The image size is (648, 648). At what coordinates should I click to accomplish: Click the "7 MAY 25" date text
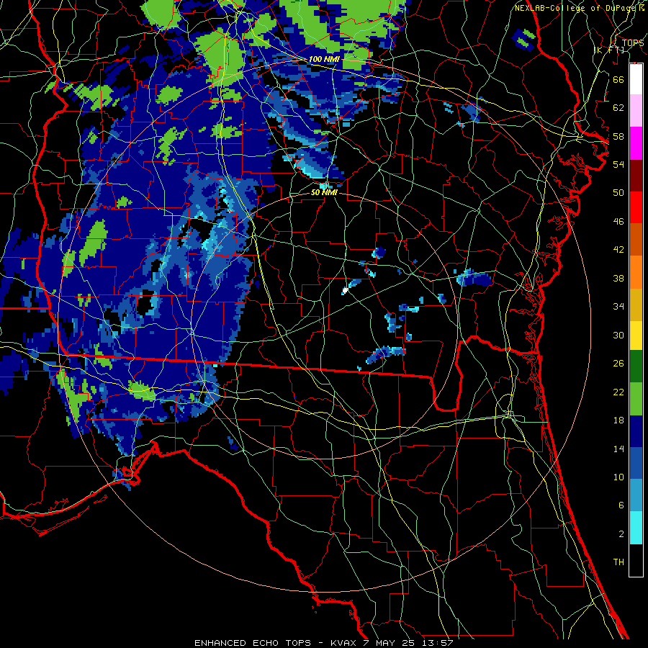tap(390, 643)
